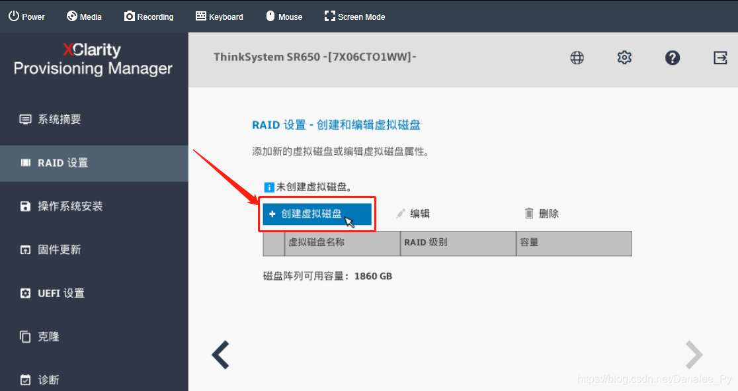738x391 pixels.
Task: Click the 创建虚拟磁盘 button
Action: point(317,214)
